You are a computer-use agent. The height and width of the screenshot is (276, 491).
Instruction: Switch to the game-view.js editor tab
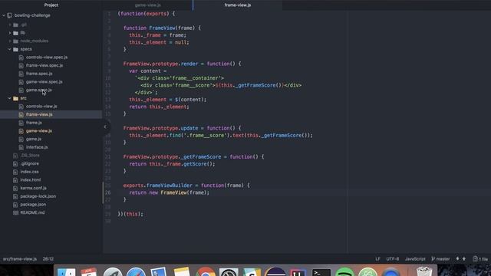148,5
